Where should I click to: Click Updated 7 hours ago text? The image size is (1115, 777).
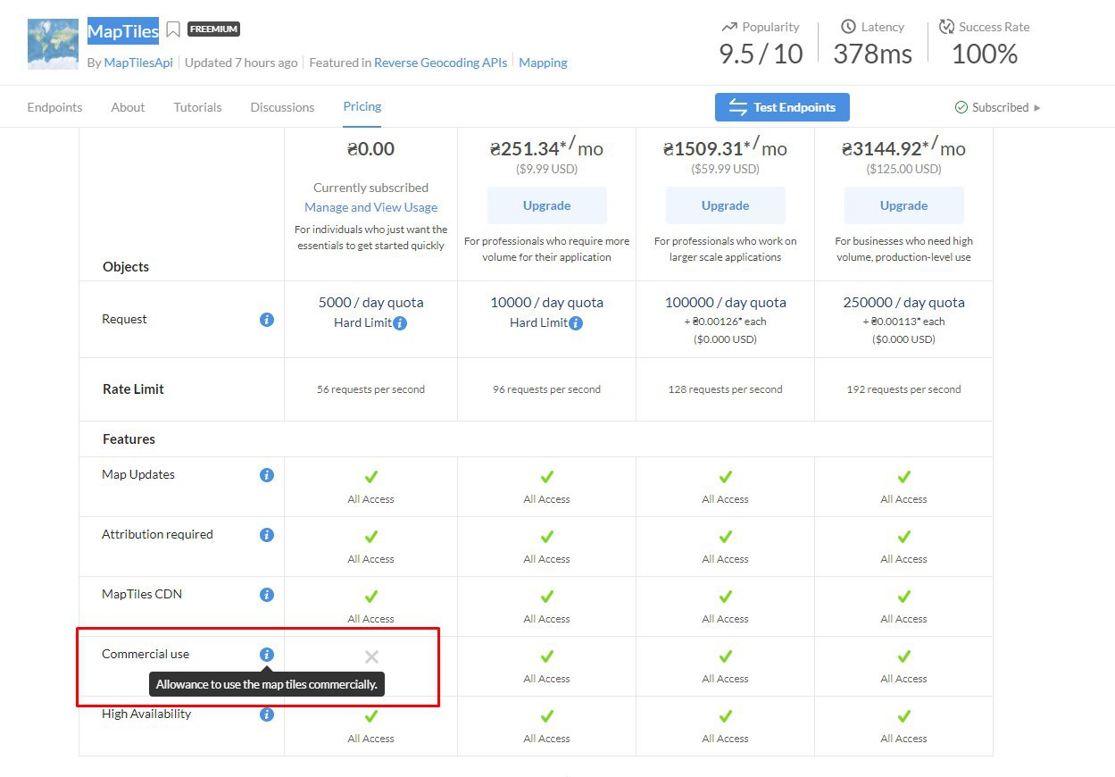(241, 63)
